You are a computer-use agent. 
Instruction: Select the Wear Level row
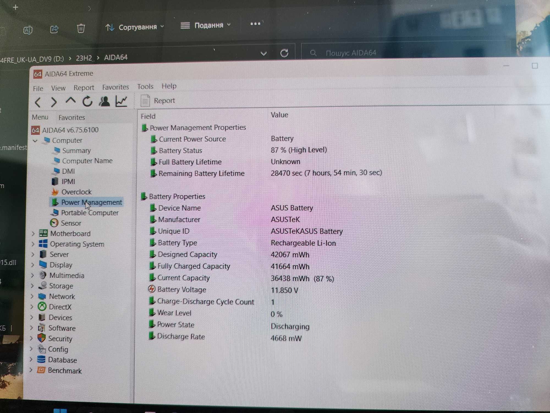pyautogui.click(x=215, y=313)
